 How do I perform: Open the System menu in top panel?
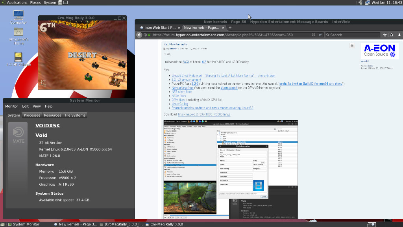tap(50, 3)
